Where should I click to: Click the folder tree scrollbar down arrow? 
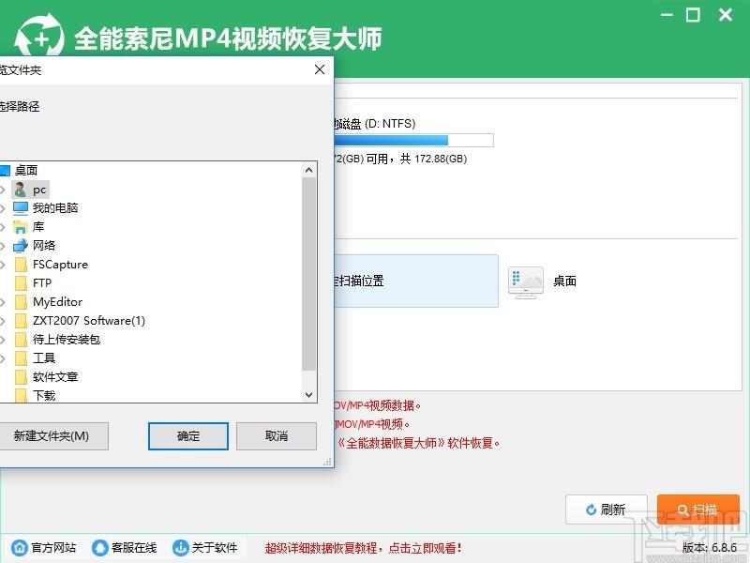click(x=309, y=395)
